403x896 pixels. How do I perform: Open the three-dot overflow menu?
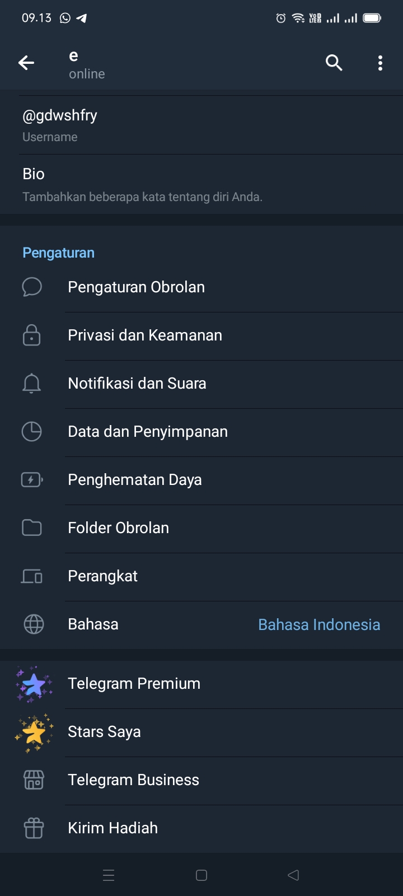(380, 63)
